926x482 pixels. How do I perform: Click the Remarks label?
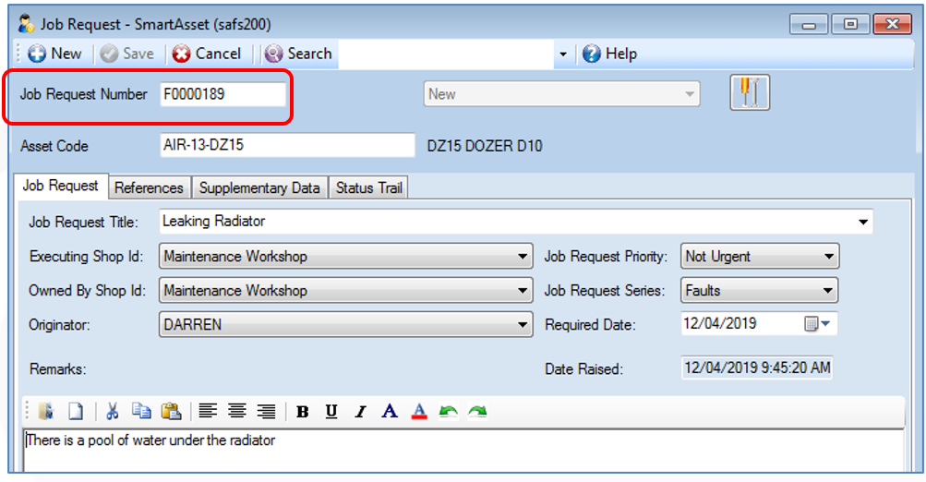pos(57,369)
